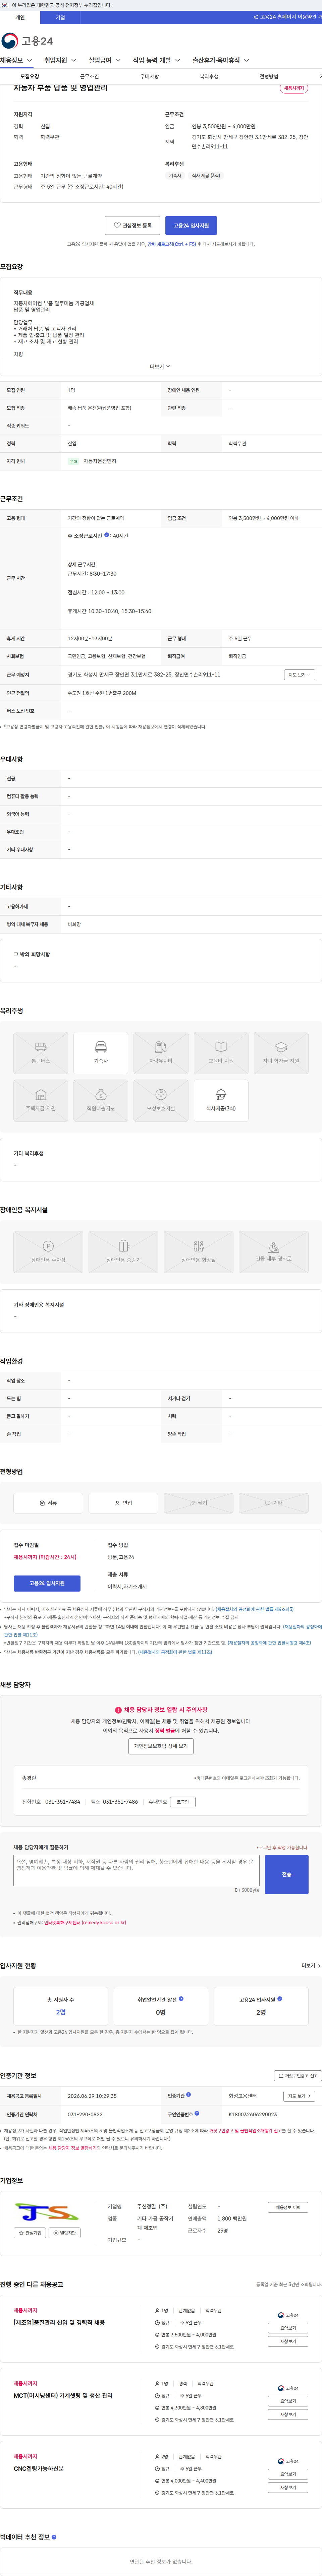Image resolution: width=322 pixels, height=2576 pixels.
Task: Click the 채용정보 button beside company info
Action: 288,2207
